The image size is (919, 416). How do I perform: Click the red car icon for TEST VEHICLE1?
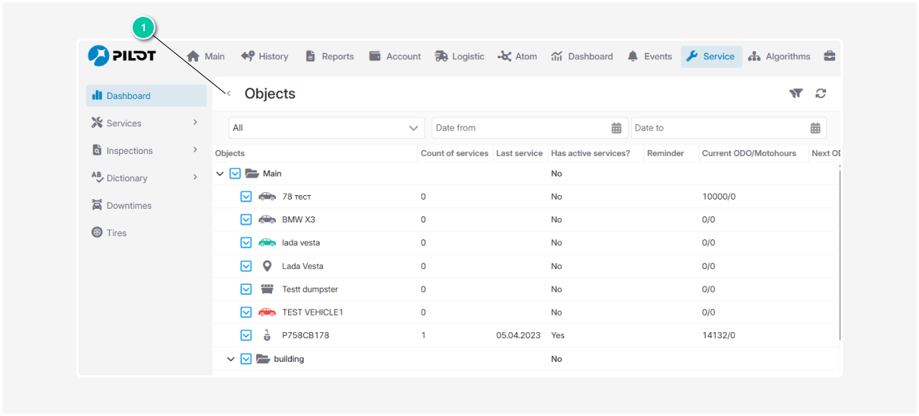tap(267, 312)
